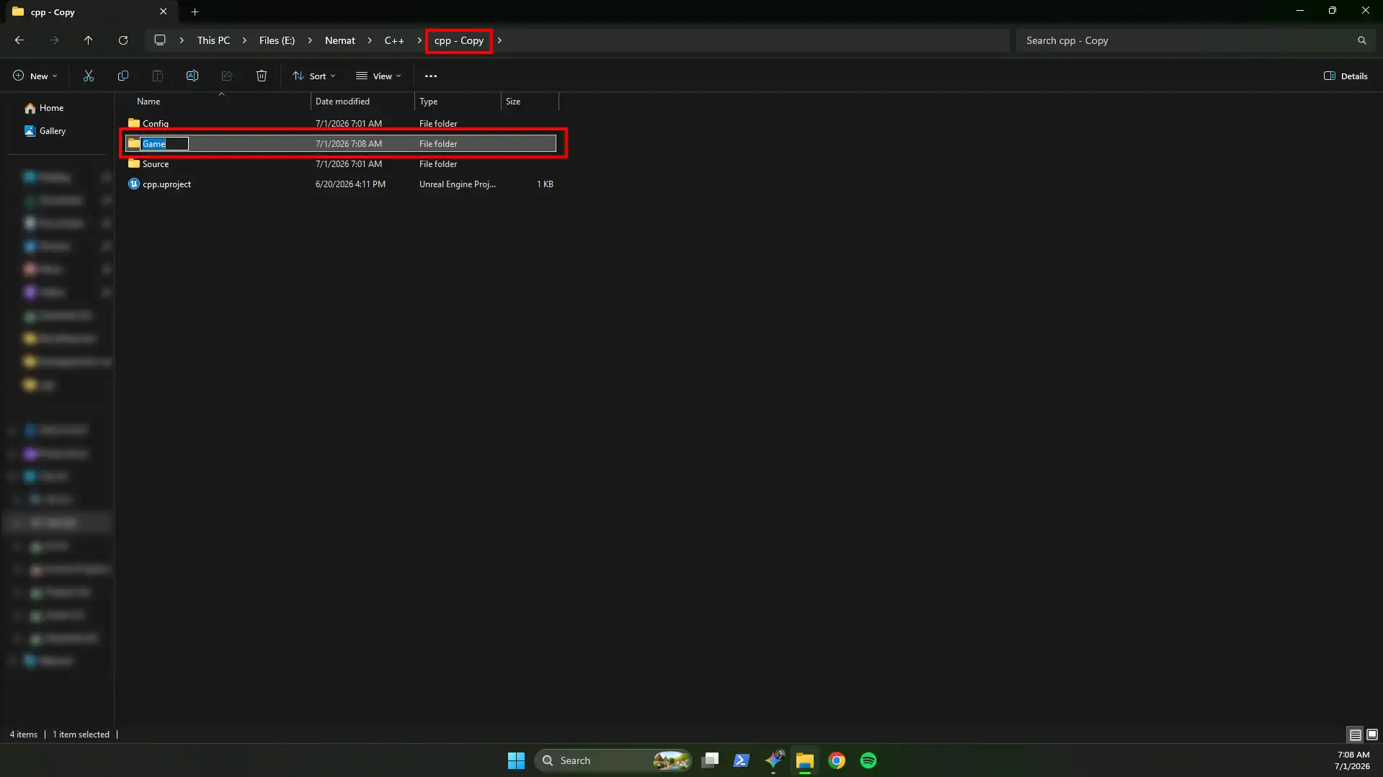The height and width of the screenshot is (777, 1383).
Task: Open the Windows Start button
Action: click(516, 760)
